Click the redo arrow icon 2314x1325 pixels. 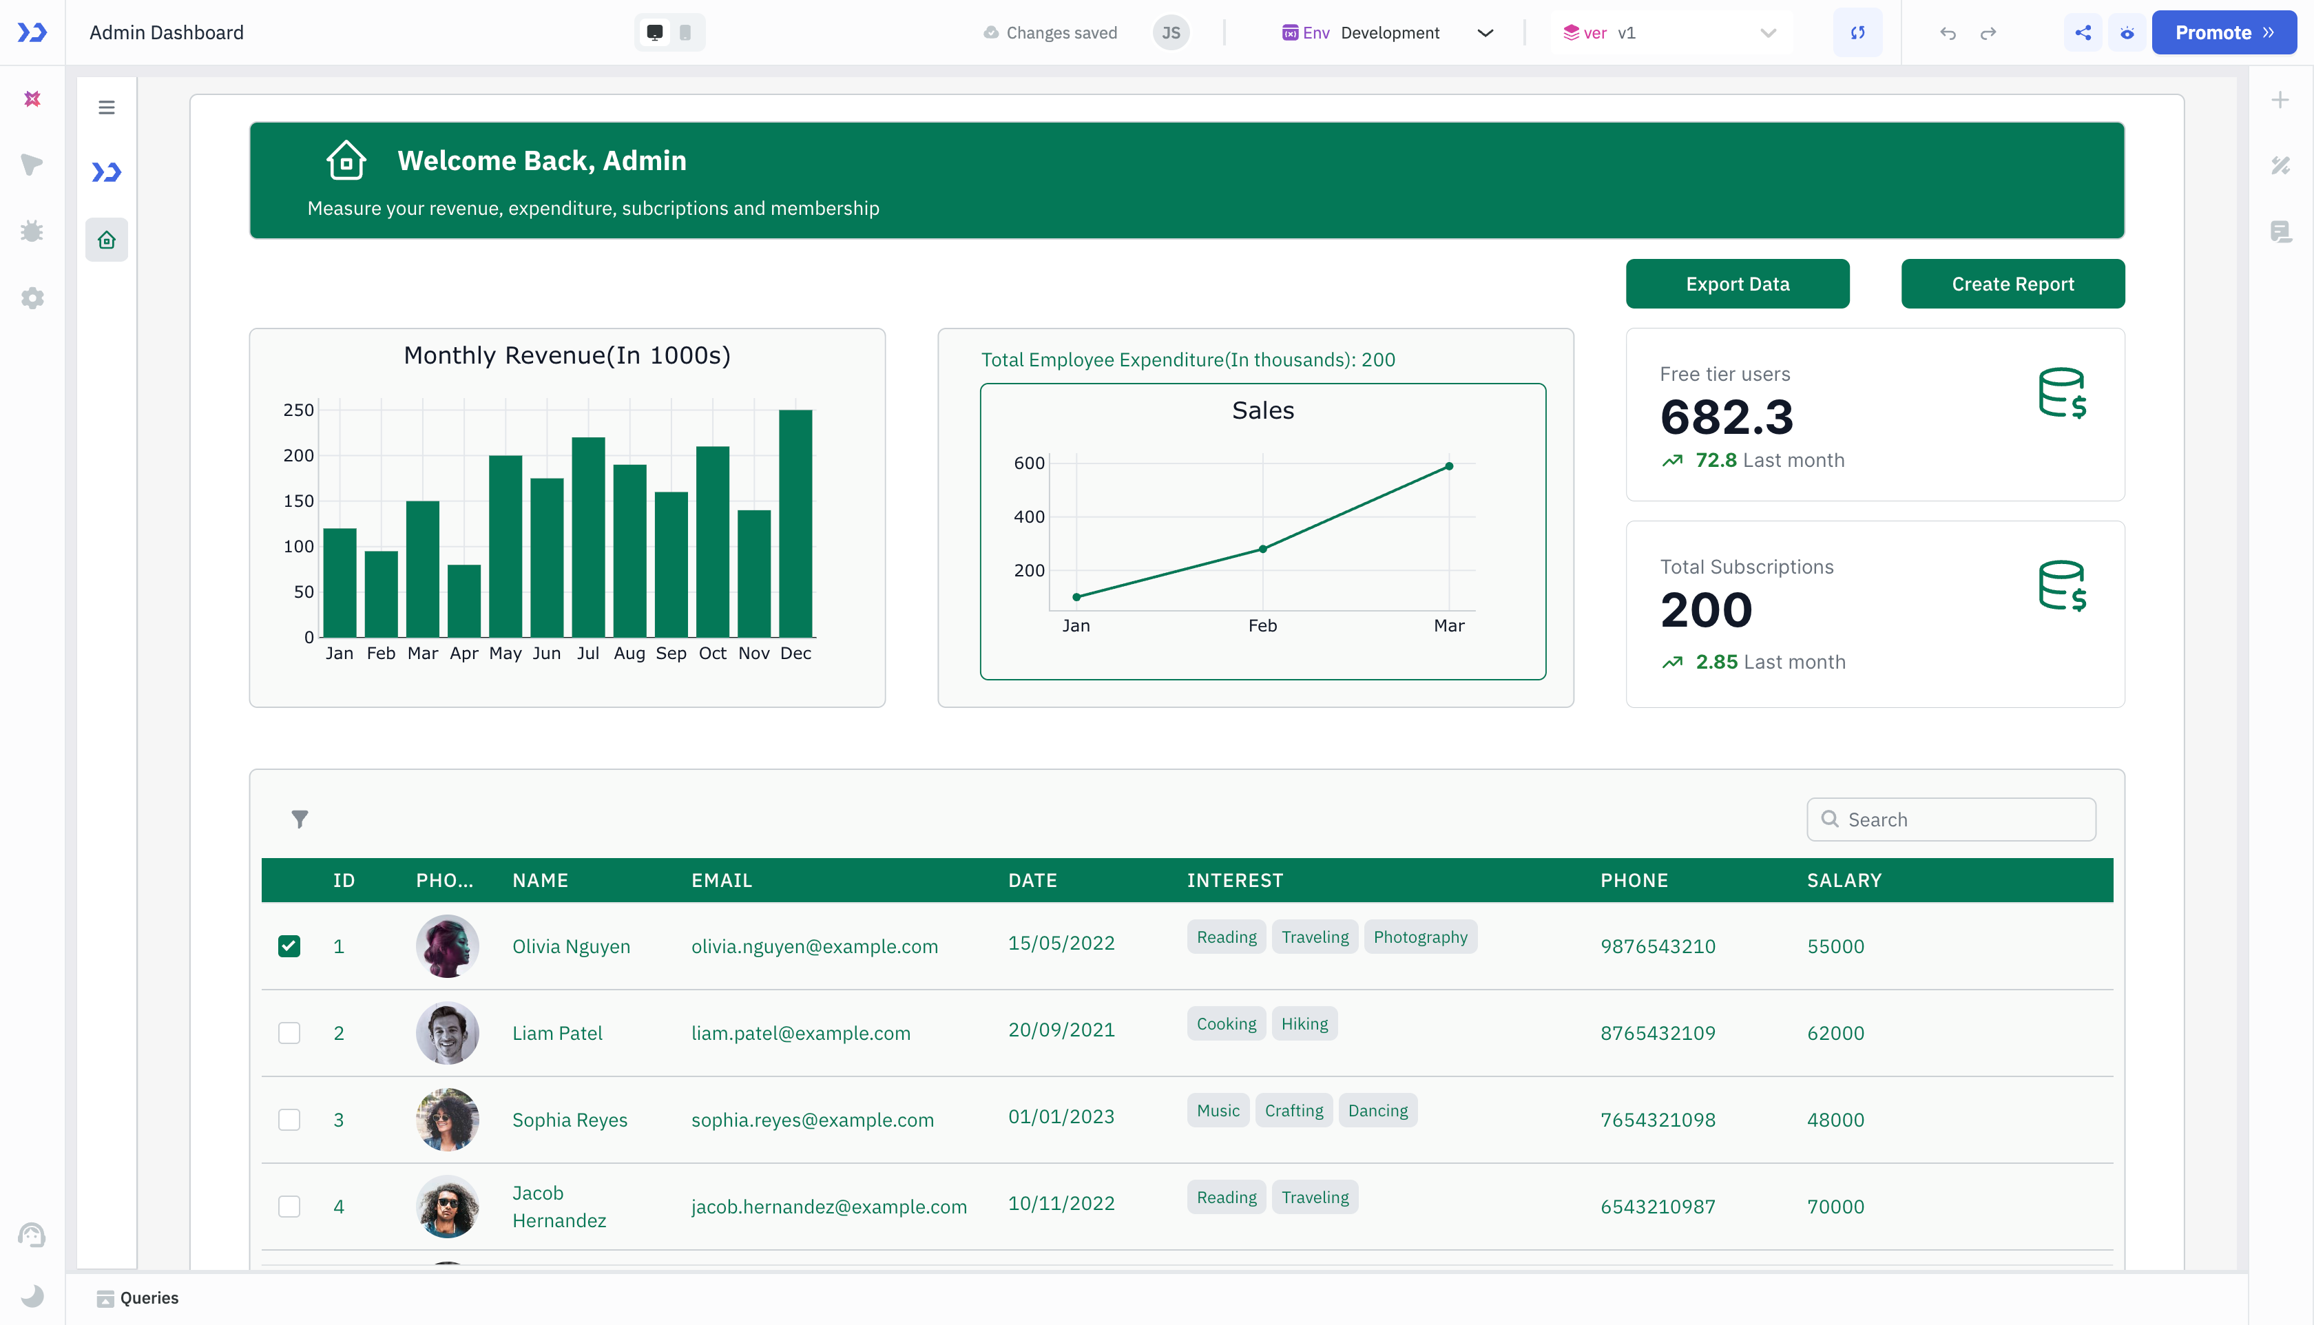[1988, 32]
